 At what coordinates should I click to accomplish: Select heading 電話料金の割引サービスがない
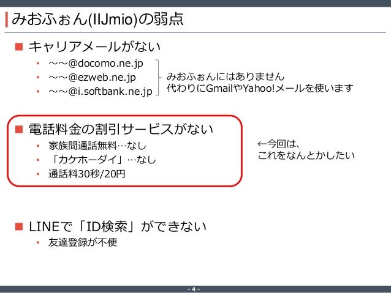(x=121, y=129)
